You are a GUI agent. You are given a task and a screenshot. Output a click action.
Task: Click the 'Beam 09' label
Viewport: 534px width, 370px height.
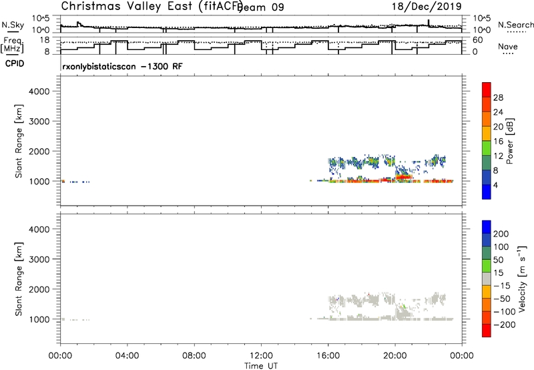click(x=262, y=7)
